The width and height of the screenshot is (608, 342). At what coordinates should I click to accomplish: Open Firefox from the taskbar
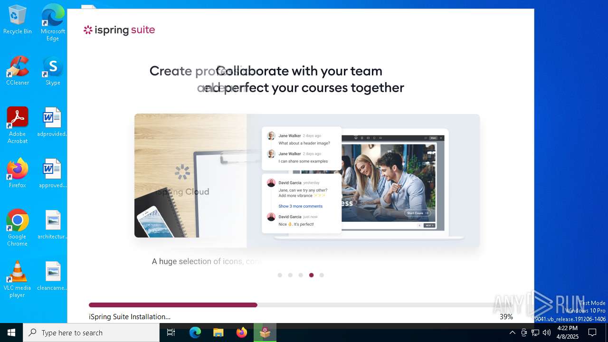[x=242, y=332]
